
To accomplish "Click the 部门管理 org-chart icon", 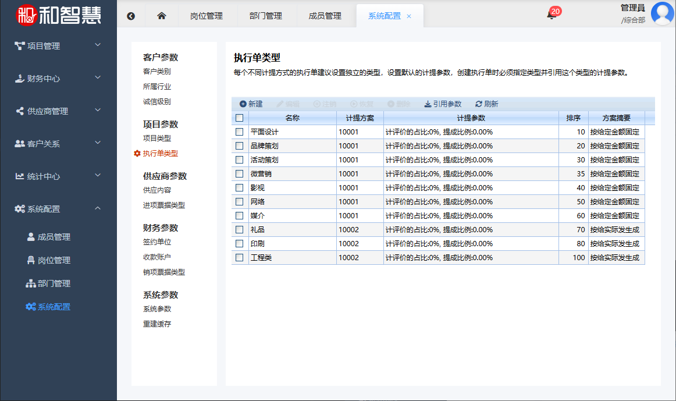I will 31,283.
